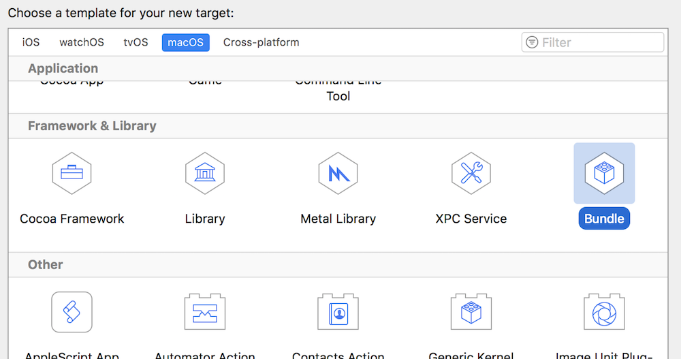This screenshot has height=359, width=681.
Task: Click the XPC Service label
Action: click(471, 219)
